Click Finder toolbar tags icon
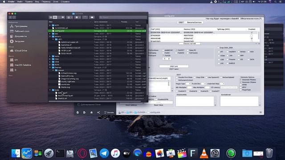The height and width of the screenshot is (160, 285). coord(92,17)
